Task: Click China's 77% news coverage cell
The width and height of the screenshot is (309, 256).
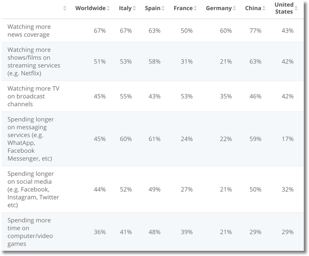Action: point(255,31)
